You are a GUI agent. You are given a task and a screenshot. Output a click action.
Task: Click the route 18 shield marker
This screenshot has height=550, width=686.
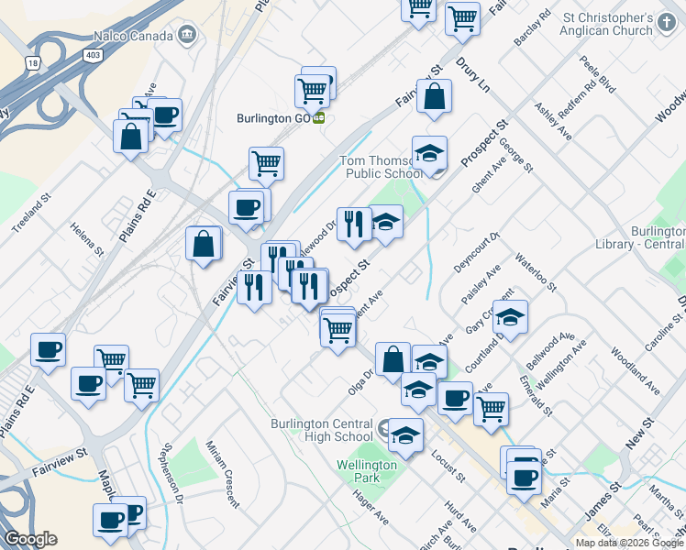[33, 63]
